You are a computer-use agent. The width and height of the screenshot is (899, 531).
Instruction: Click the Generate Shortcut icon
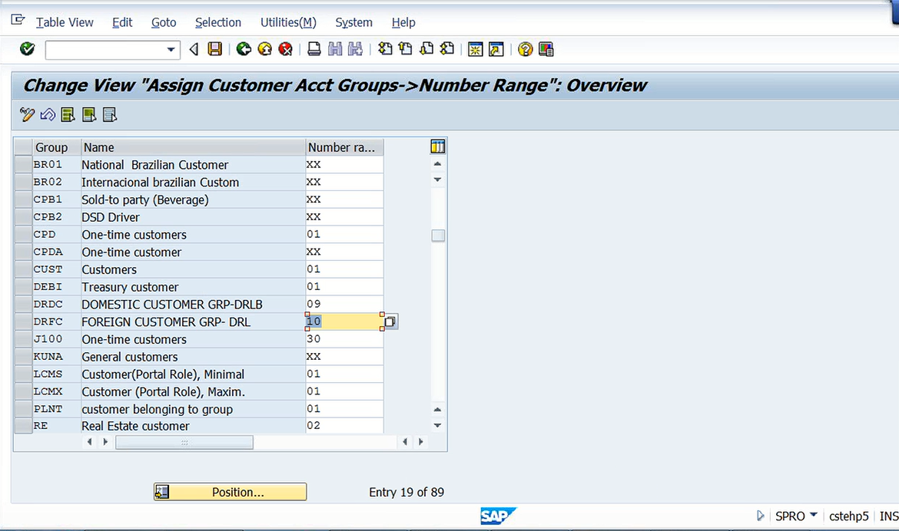[x=496, y=49]
